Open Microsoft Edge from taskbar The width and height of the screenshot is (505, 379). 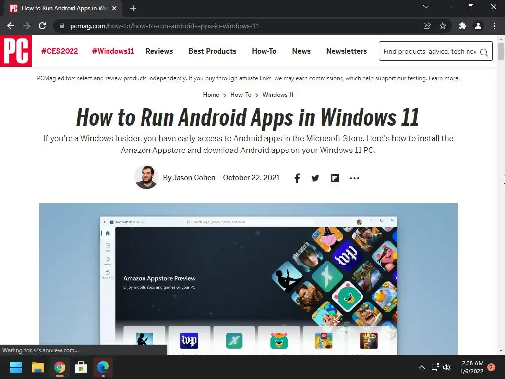103,367
